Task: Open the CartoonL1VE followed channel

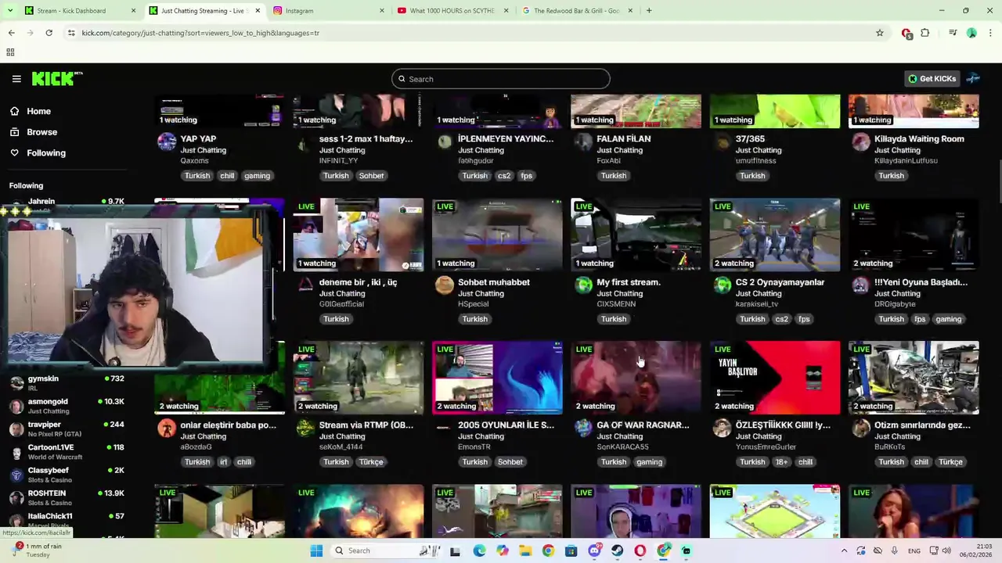Action: pyautogui.click(x=67, y=452)
